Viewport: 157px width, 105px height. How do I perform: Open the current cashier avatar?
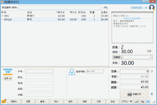pos(152,7)
